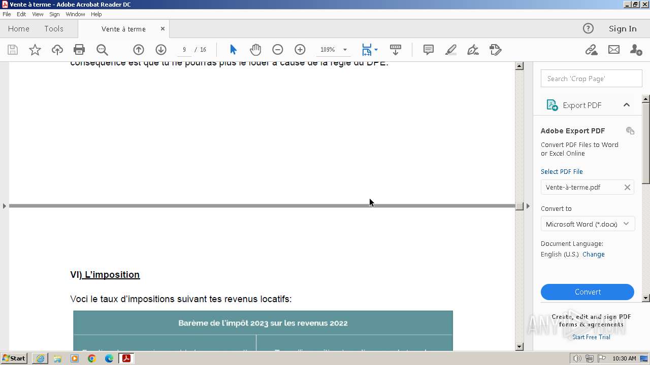Open the Window menu
The image size is (650, 365).
click(x=75, y=14)
